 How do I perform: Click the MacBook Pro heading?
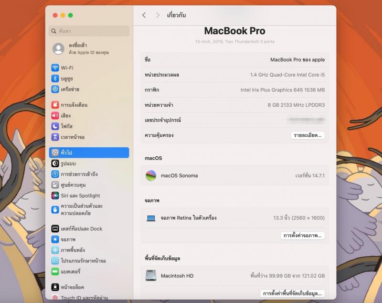point(234,31)
